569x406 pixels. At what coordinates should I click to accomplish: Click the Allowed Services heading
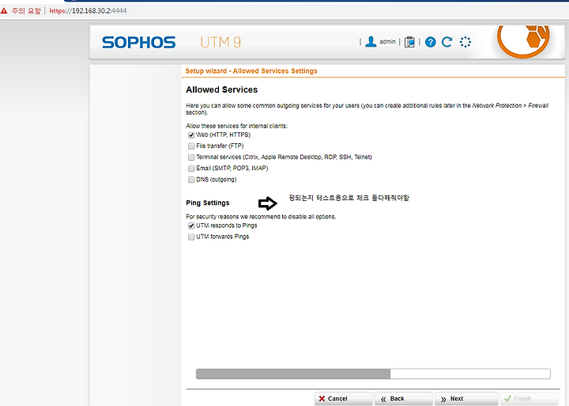point(222,89)
